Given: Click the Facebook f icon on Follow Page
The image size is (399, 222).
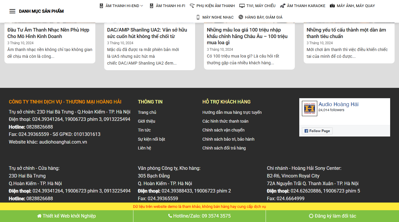Looking at the screenshot, I should pyautogui.click(x=306, y=131).
